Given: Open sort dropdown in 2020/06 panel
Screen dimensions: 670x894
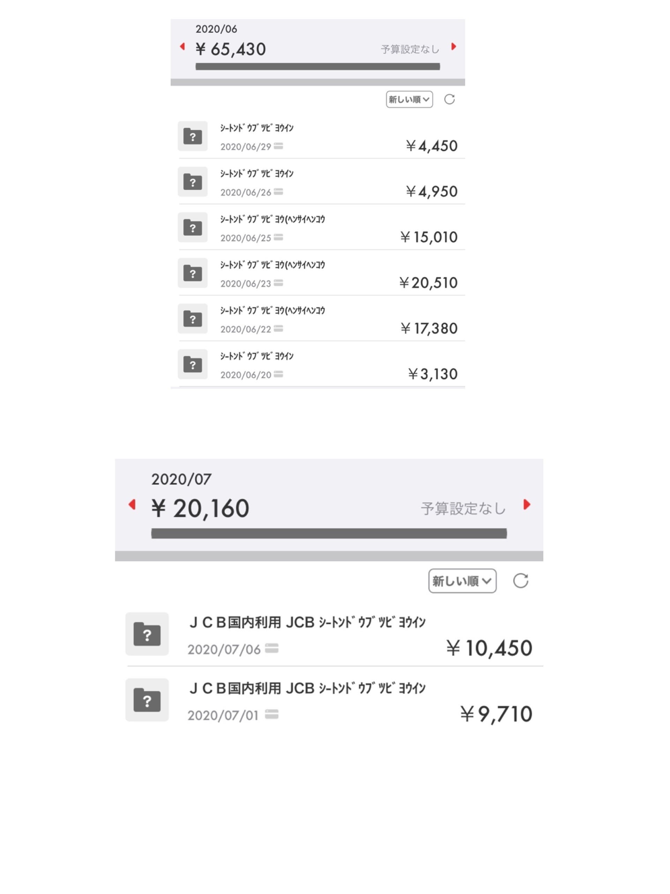Looking at the screenshot, I should point(409,100).
